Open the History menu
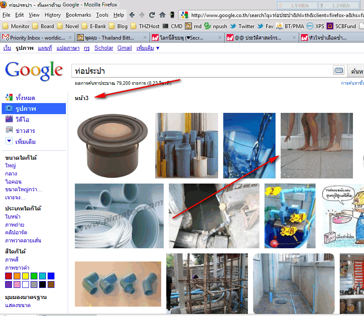This screenshot has width=364, height=316. (x=53, y=15)
